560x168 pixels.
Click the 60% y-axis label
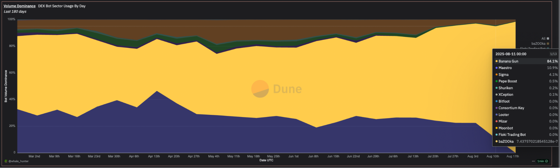point(12,73)
